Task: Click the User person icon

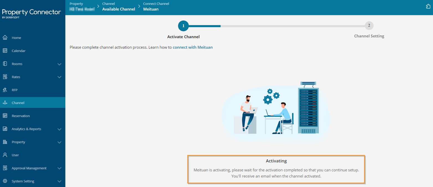Action: coord(5,155)
